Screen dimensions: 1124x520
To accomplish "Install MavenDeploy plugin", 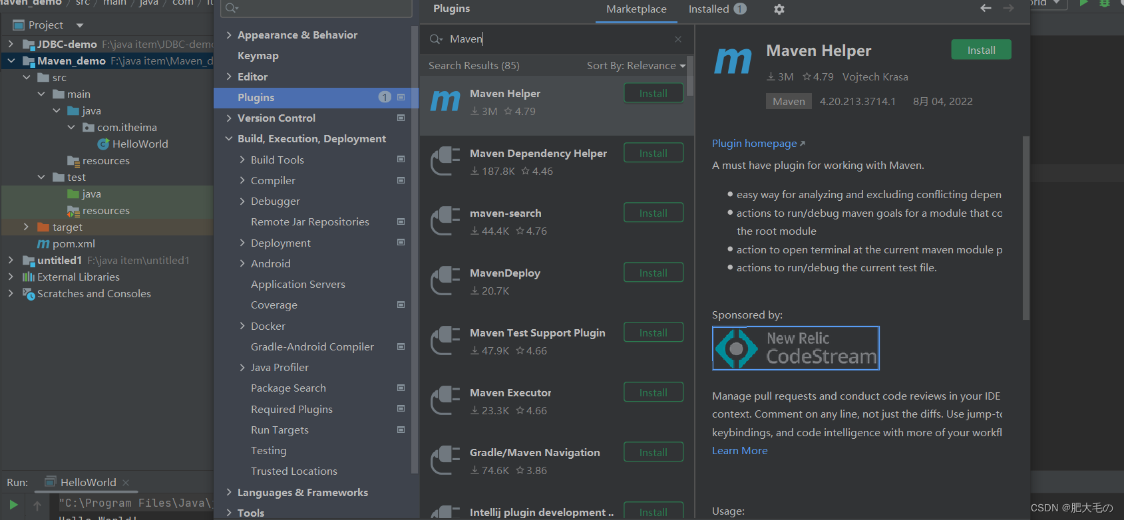I will tap(654, 273).
